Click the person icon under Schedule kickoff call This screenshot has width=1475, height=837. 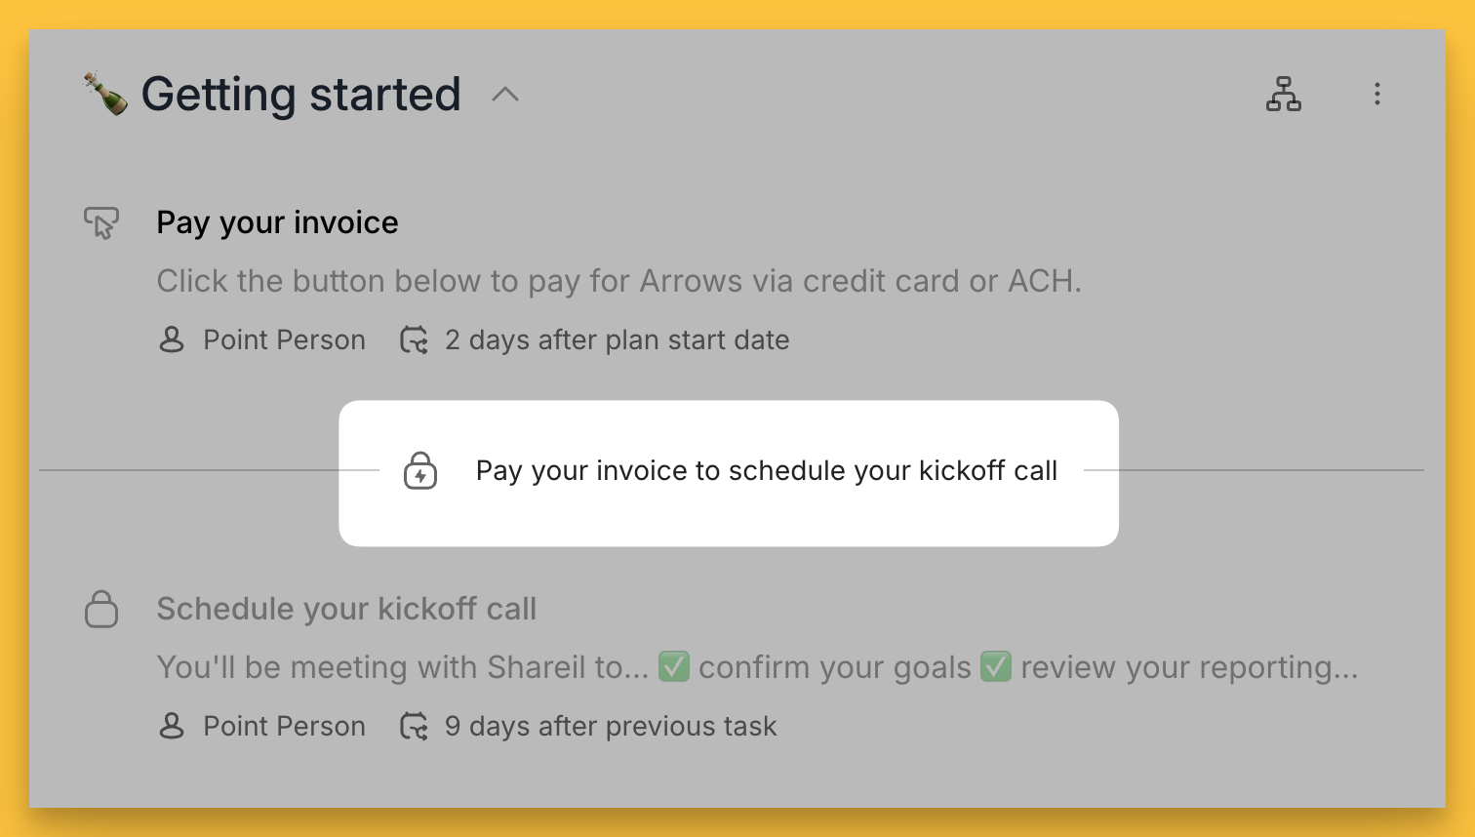172,727
